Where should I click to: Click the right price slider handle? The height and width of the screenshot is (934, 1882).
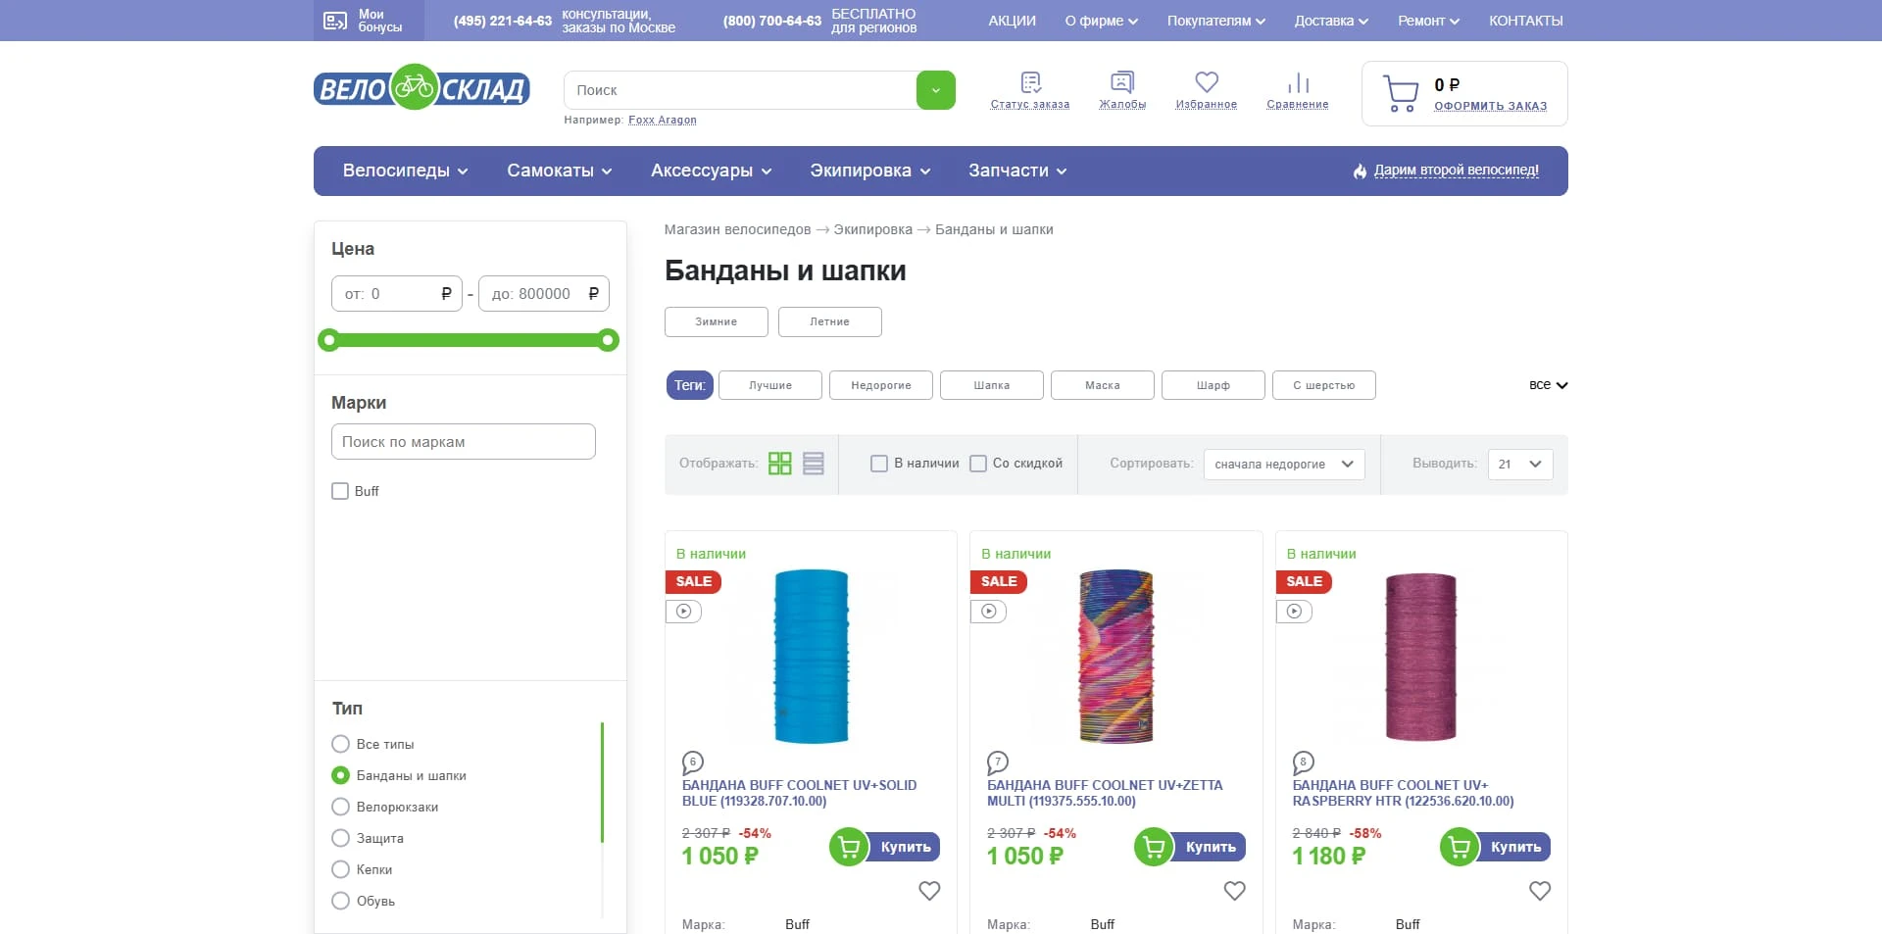point(609,340)
